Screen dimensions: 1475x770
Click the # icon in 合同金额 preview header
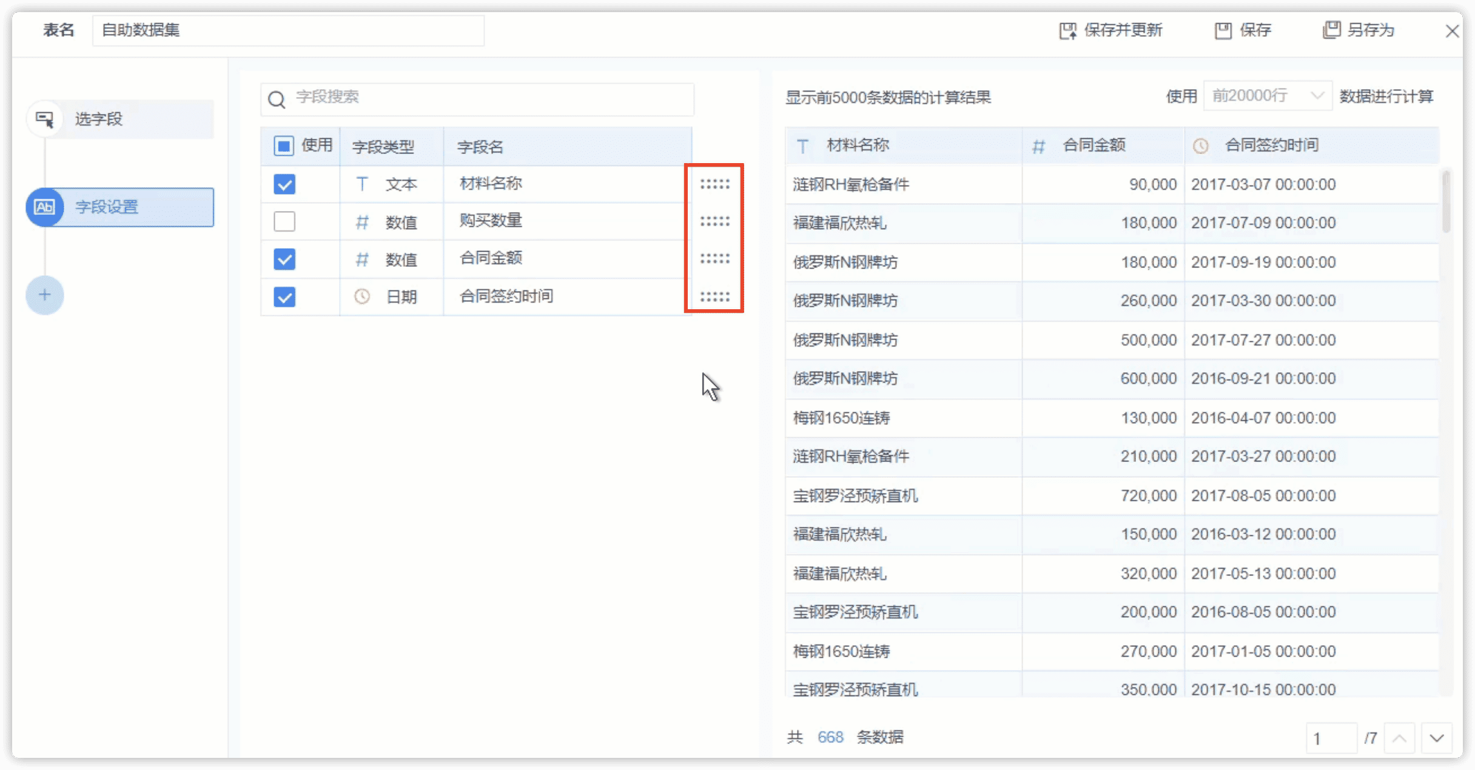(1039, 146)
